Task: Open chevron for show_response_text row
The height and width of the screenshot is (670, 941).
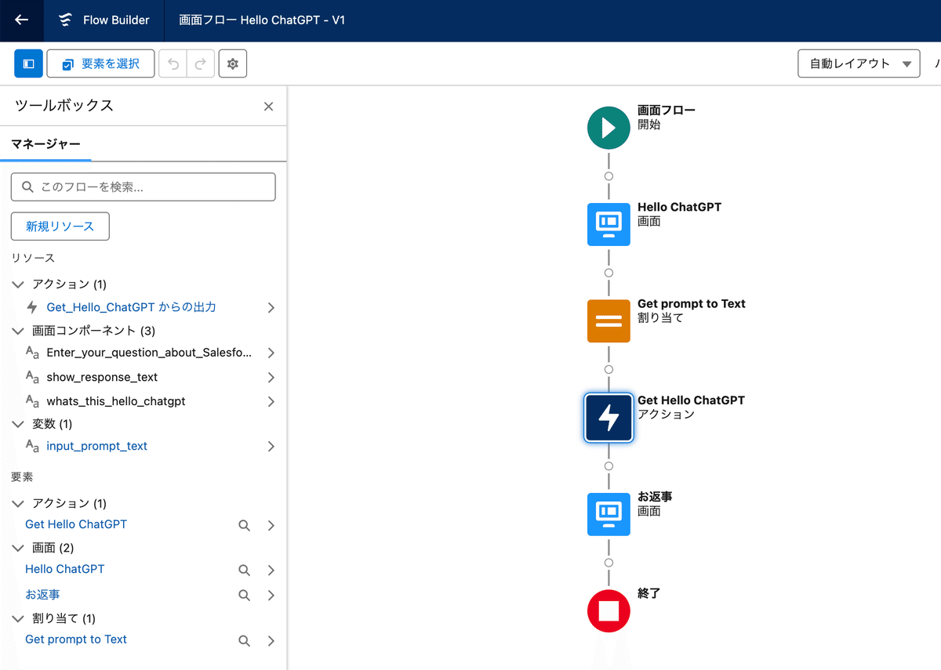Action: (x=271, y=377)
